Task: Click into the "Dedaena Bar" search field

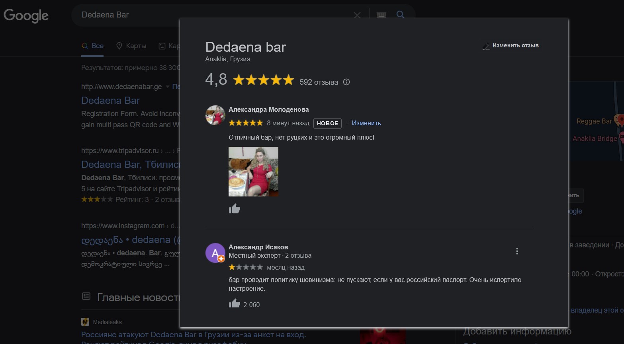Action: click(x=215, y=15)
